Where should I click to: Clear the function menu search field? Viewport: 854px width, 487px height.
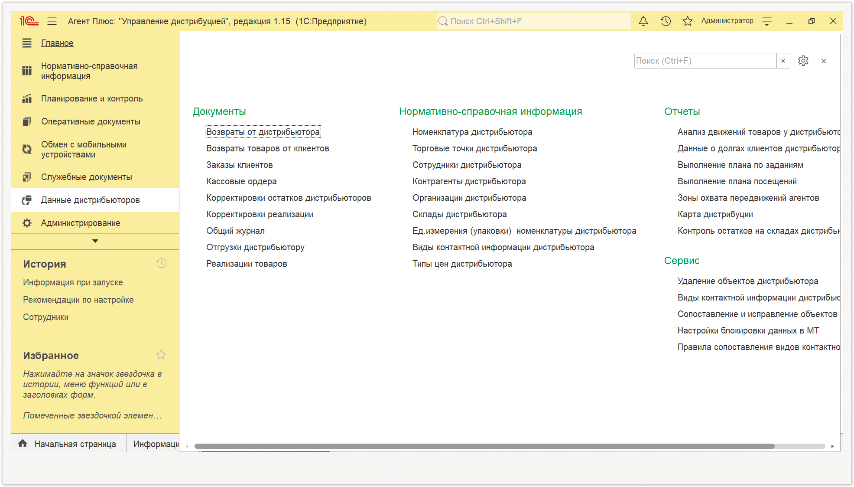point(783,61)
